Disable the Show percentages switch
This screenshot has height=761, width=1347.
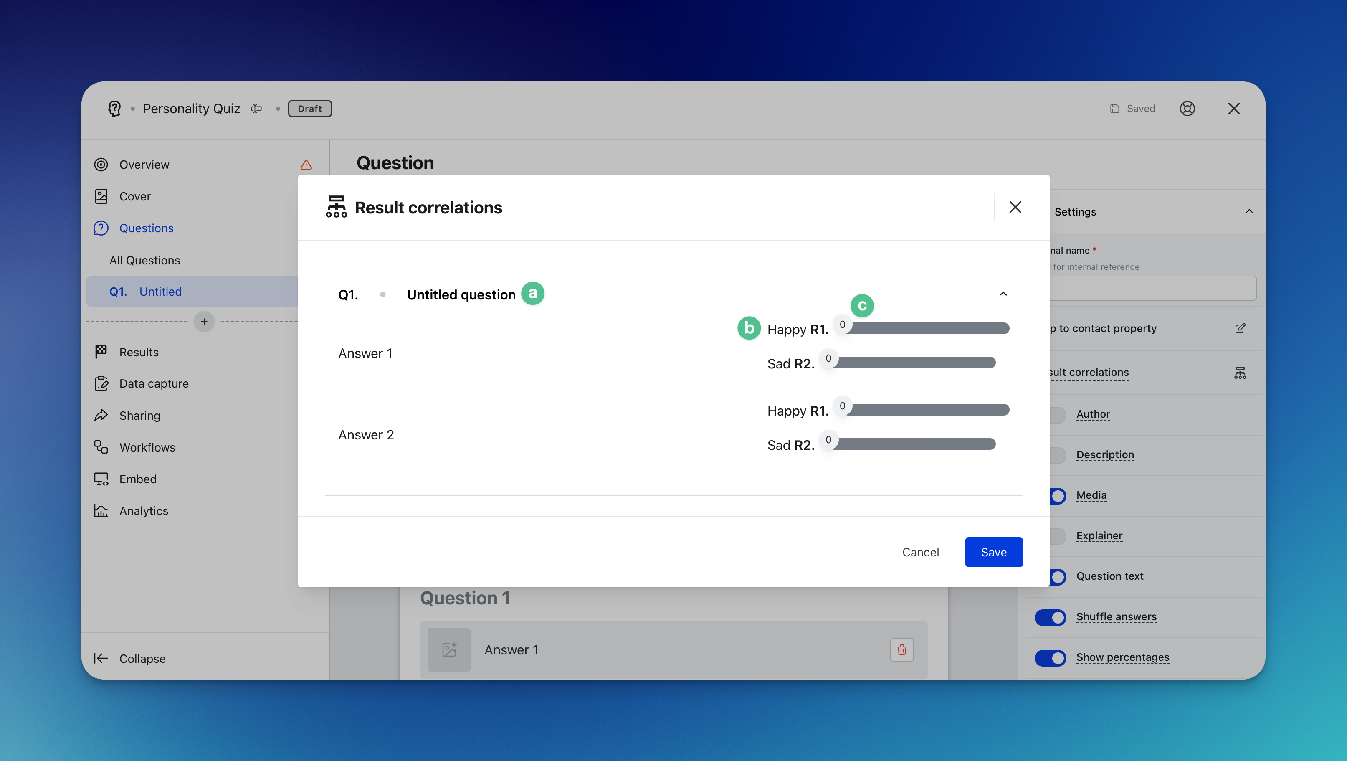(1050, 657)
